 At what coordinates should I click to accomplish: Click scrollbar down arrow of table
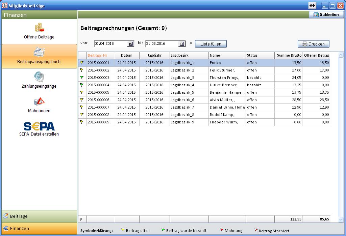(x=341, y=219)
